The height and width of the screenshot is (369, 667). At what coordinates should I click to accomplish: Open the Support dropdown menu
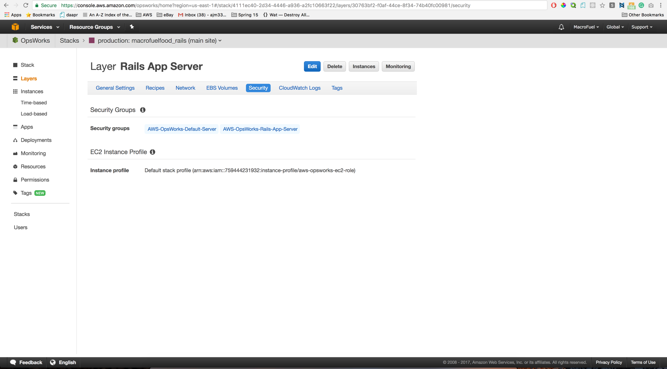click(642, 27)
